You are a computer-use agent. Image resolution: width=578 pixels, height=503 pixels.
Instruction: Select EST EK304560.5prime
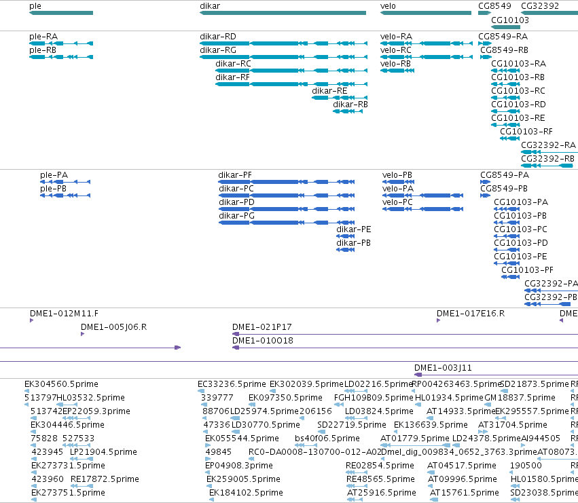[61, 384]
